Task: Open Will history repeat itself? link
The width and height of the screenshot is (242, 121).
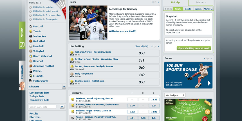Action: tap(122, 31)
